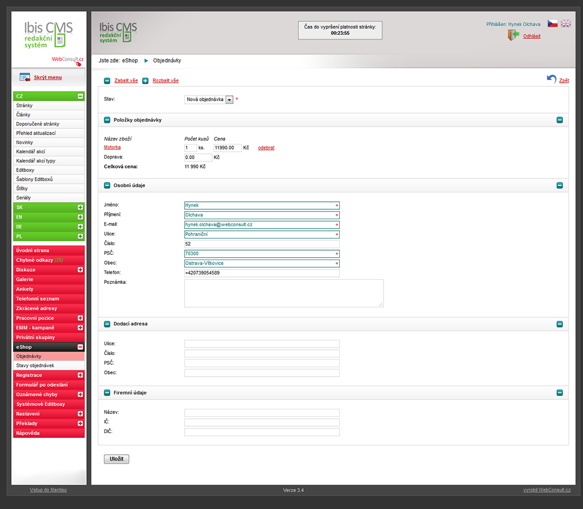Image resolution: width=583 pixels, height=509 pixels.
Task: Expand the Diskuze menu plus icon
Action: pos(80,270)
